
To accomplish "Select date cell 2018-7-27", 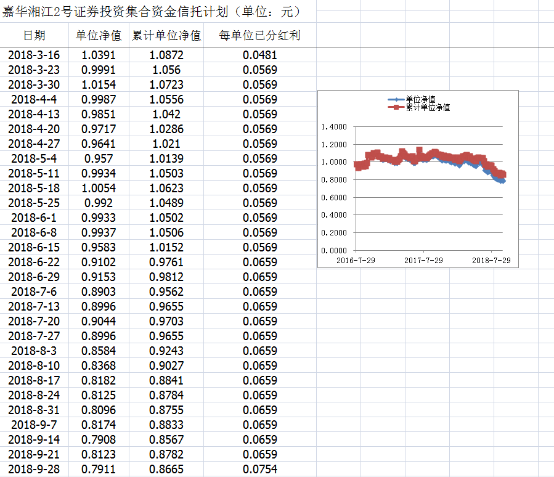I will click(34, 336).
